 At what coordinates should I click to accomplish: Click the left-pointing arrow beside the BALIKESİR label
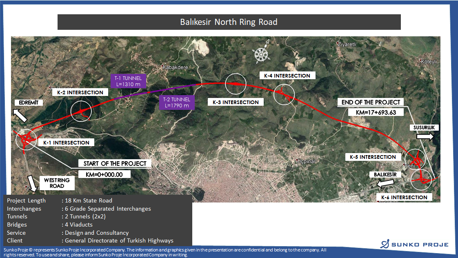385,184
